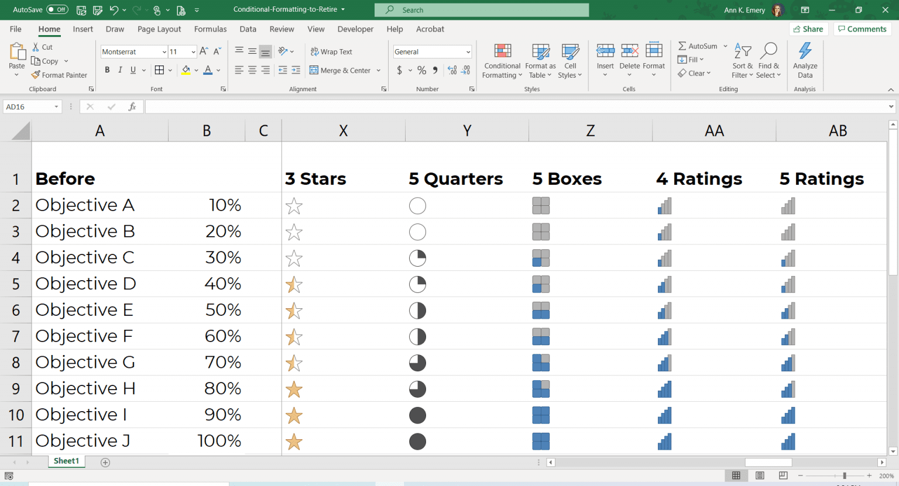899x486 pixels.
Task: Toggle Wrap Text on
Action: [x=331, y=51]
